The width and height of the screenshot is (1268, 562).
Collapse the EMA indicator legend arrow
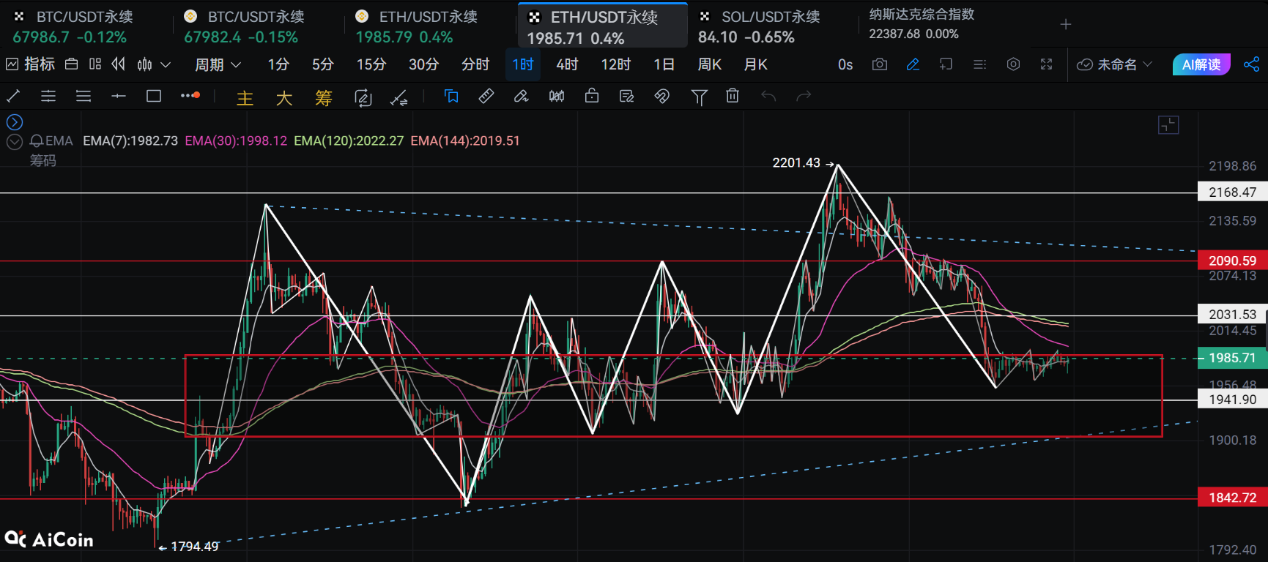[x=15, y=141]
